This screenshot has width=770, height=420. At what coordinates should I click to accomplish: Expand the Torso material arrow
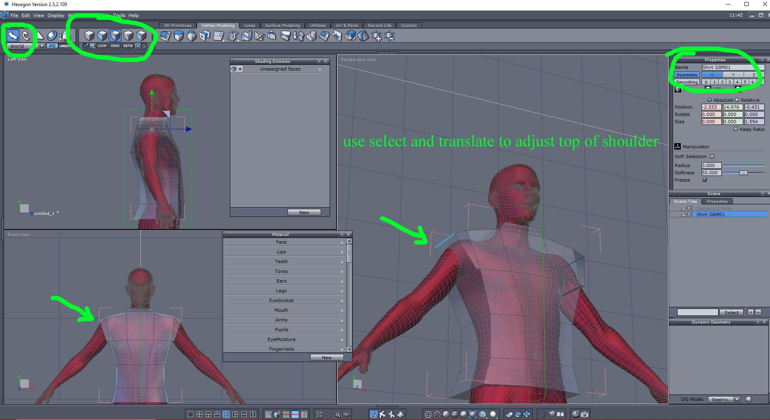(x=342, y=272)
